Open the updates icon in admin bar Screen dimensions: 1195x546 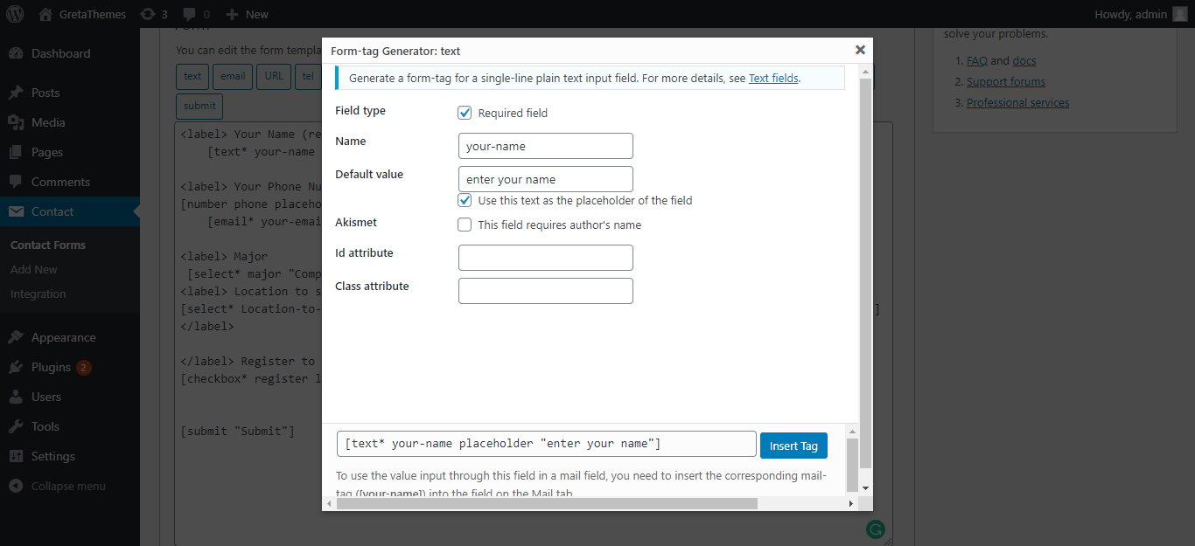click(x=148, y=14)
